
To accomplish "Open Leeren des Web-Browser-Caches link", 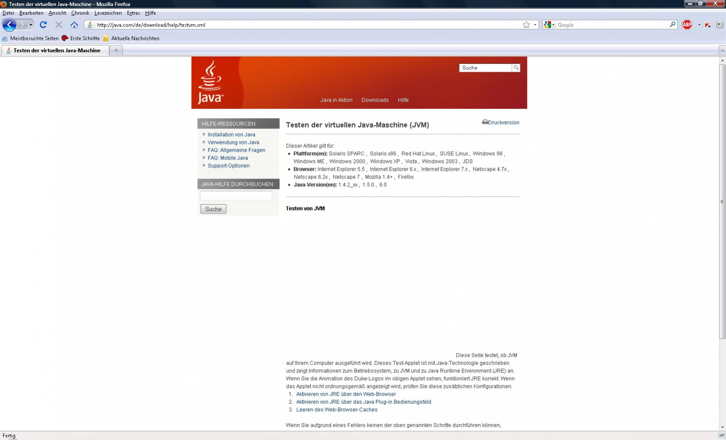I will [337, 410].
